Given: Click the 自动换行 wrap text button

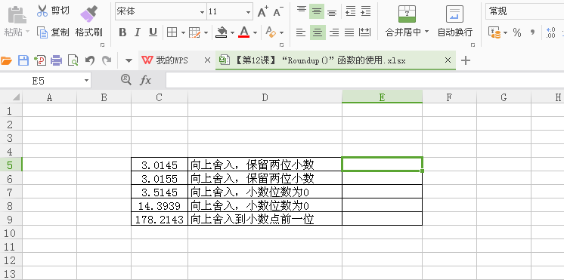Looking at the screenshot, I should [x=454, y=21].
